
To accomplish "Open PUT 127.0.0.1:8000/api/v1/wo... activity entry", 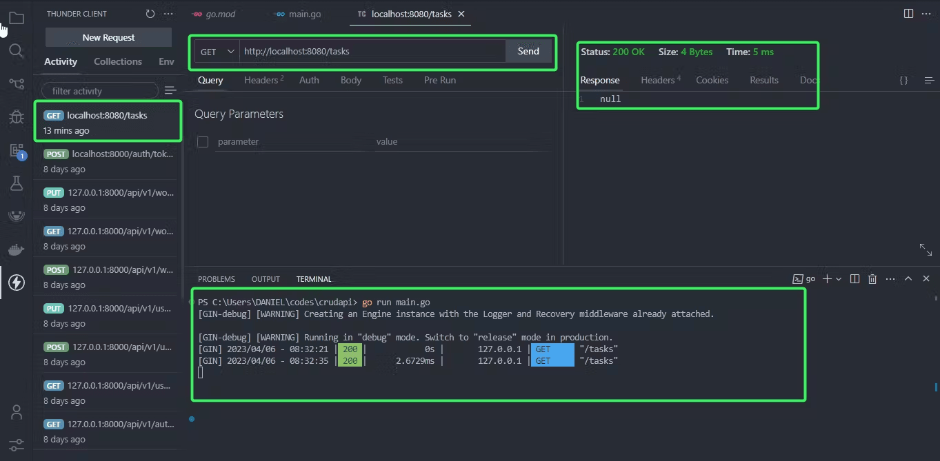I will [108, 200].
